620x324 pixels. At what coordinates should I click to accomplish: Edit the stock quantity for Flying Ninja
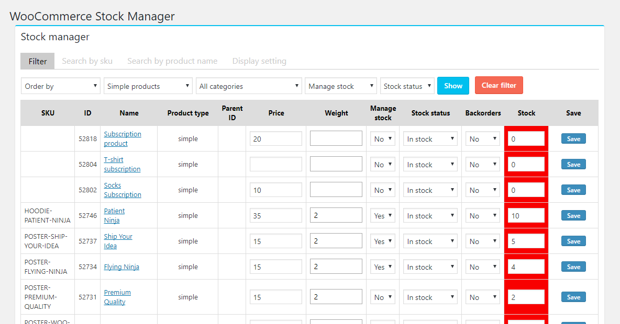(526, 267)
